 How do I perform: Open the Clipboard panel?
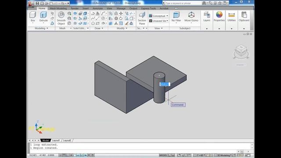244,17
